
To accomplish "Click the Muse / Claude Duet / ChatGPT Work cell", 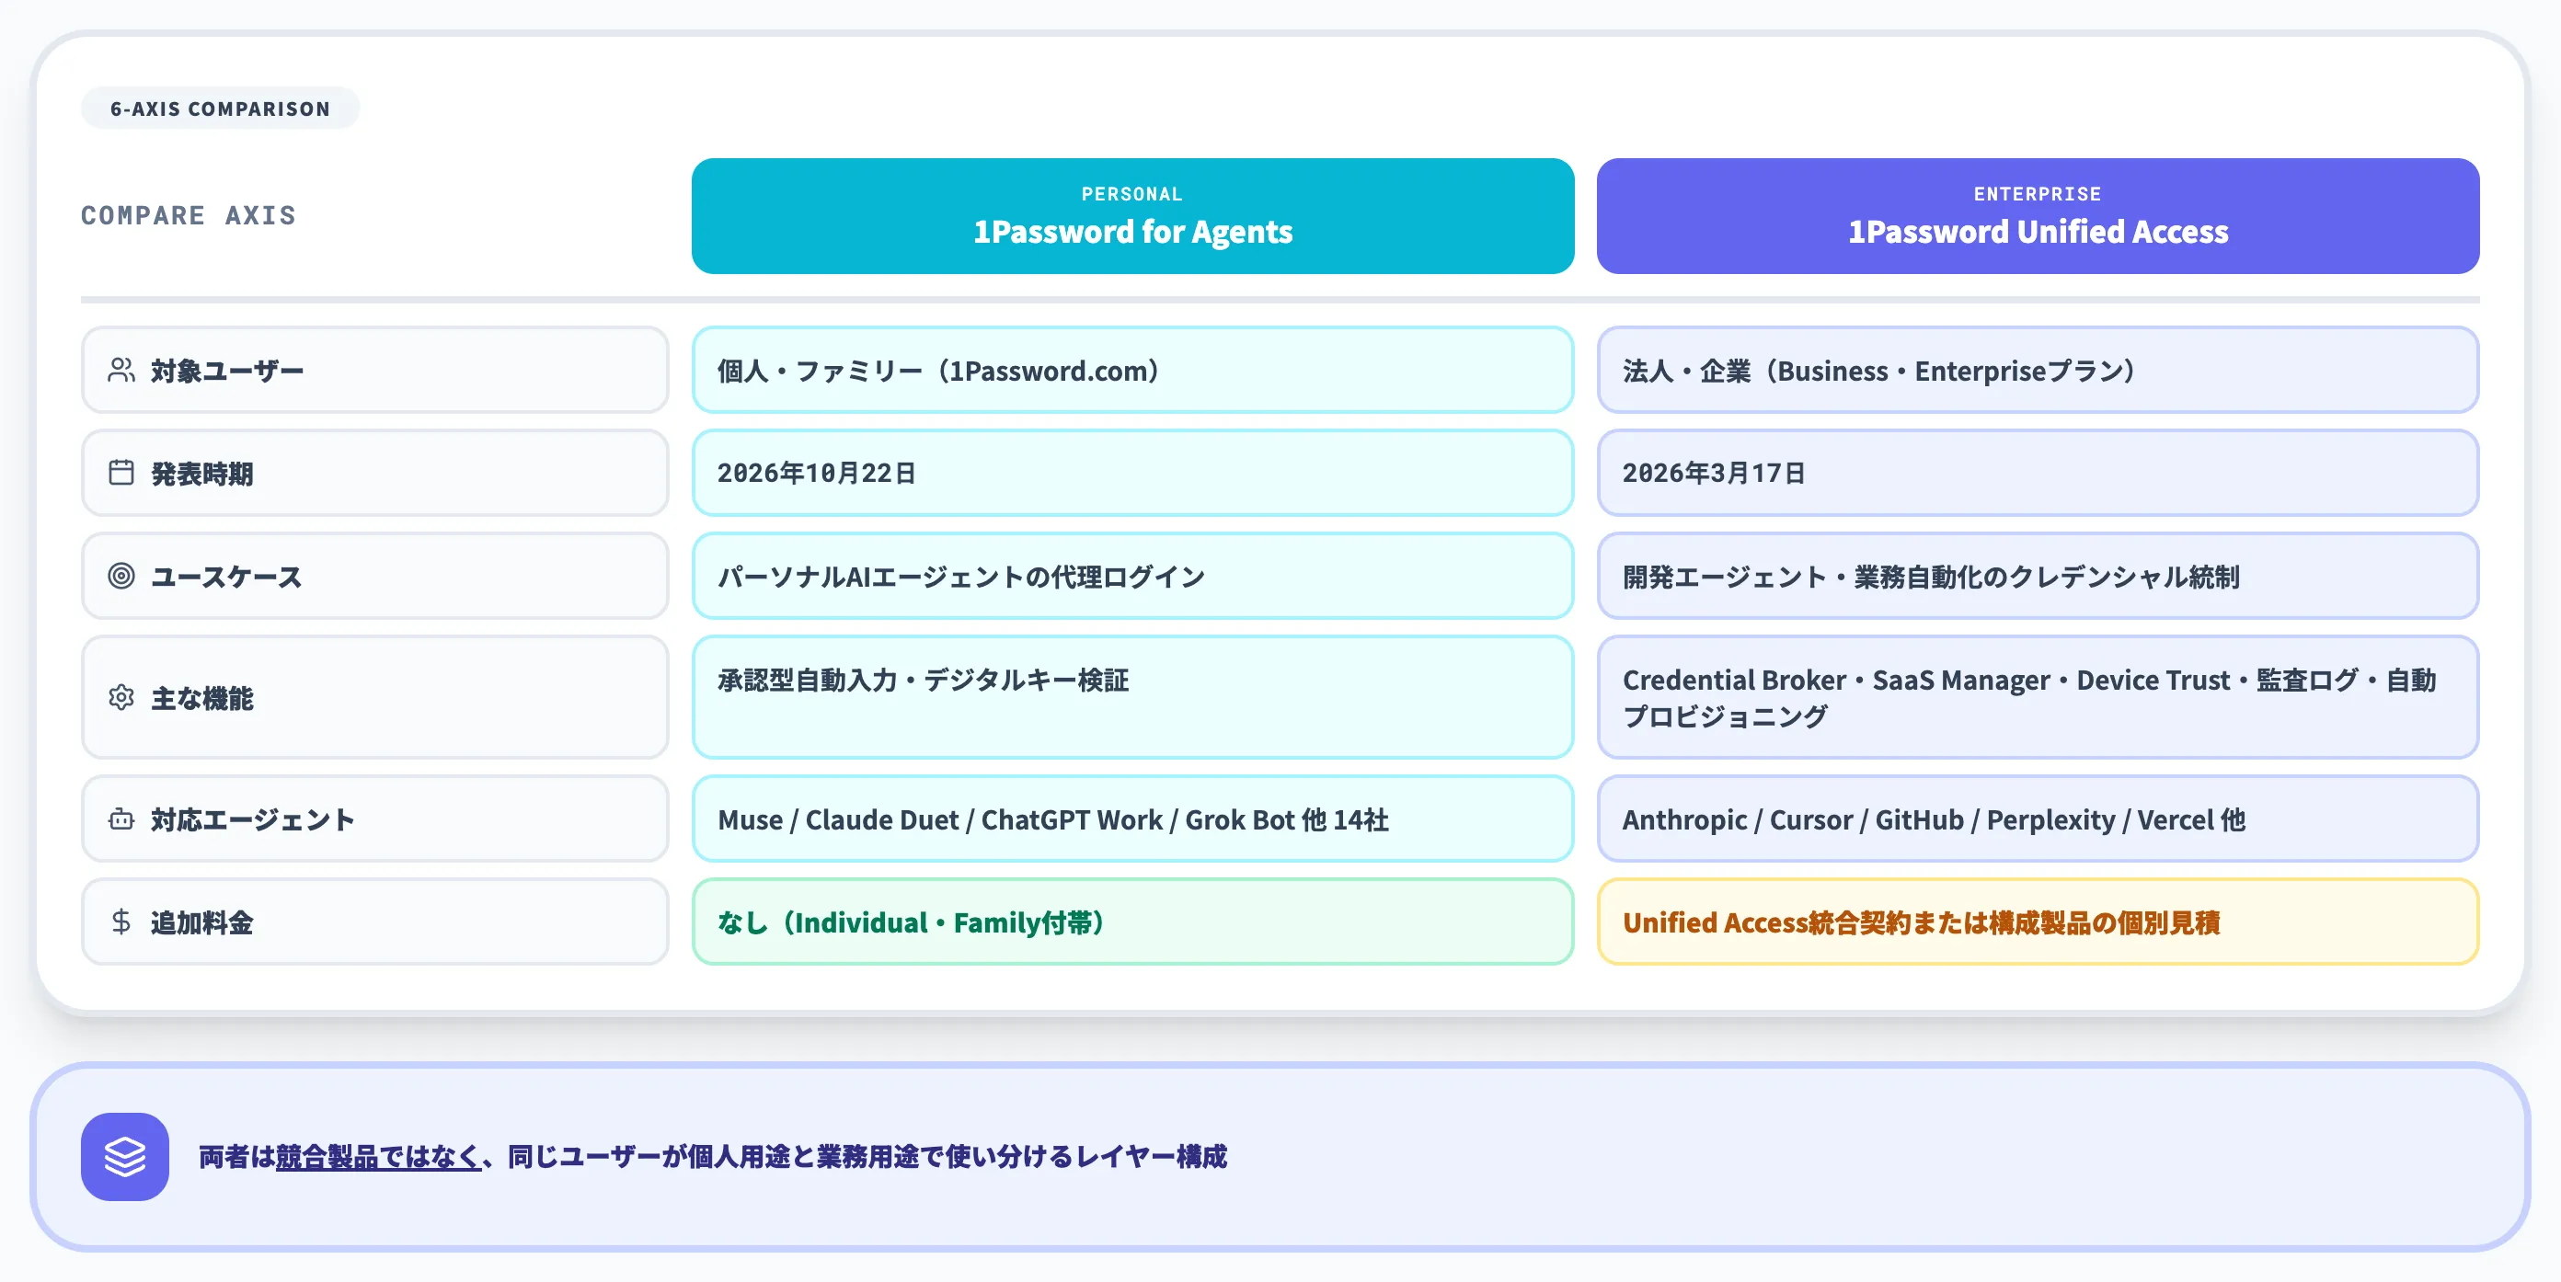I will 1132,820.
